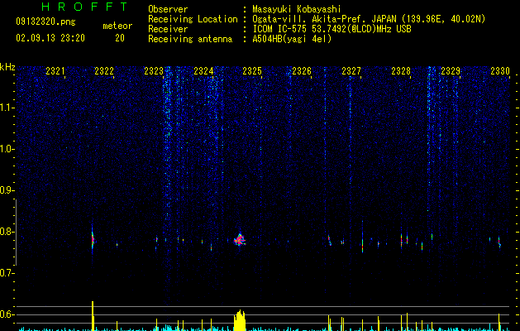Click the 2325 time marker
This screenshot has width=520, height=331.
(x=252, y=71)
